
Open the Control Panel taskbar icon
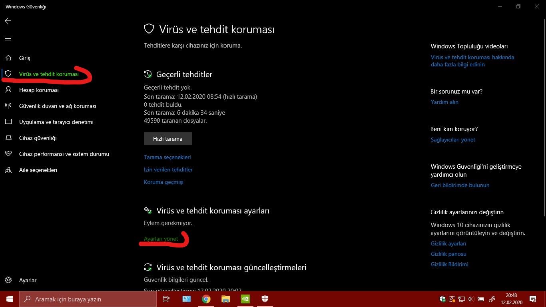(x=187, y=299)
